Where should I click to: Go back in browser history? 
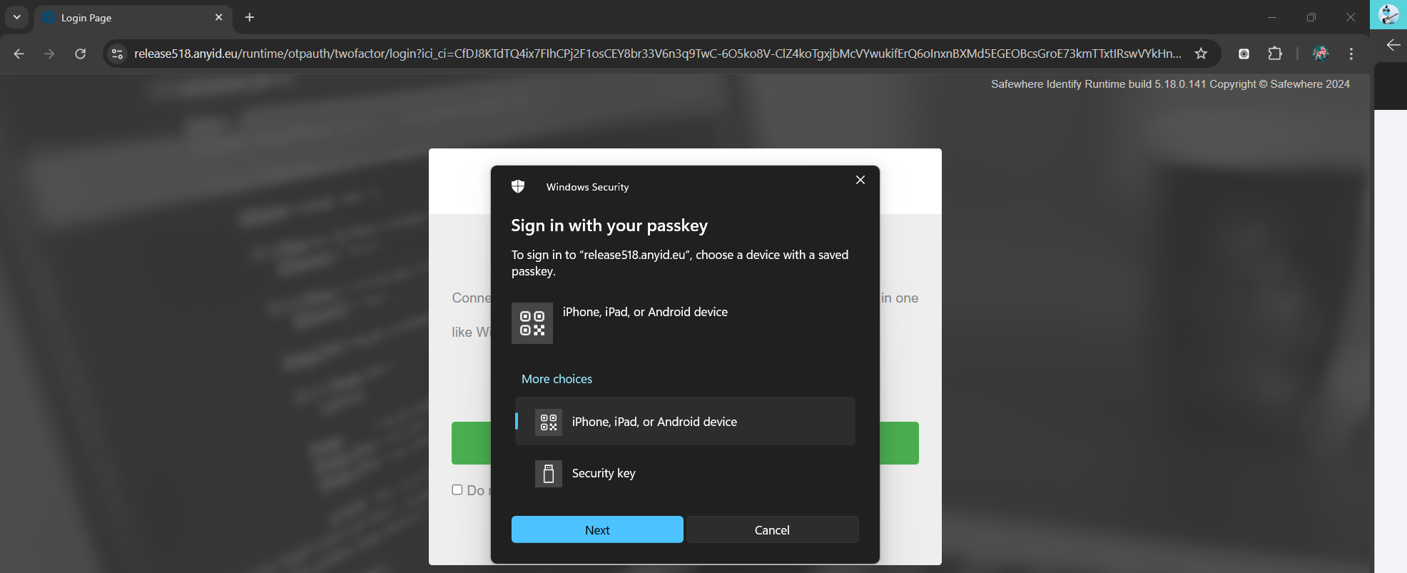click(x=19, y=54)
